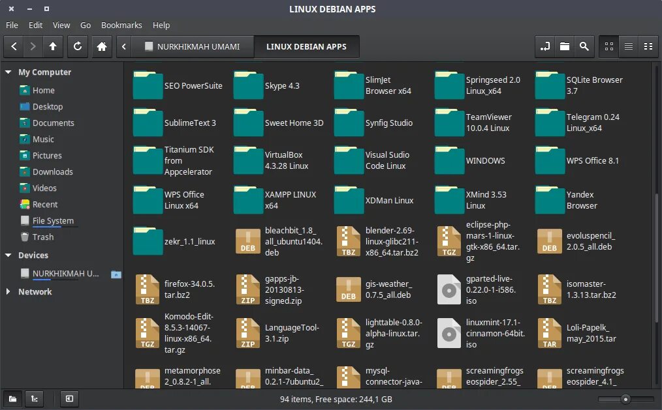662x410 pixels.
Task: Click the Forward navigation arrow
Action: point(33,46)
